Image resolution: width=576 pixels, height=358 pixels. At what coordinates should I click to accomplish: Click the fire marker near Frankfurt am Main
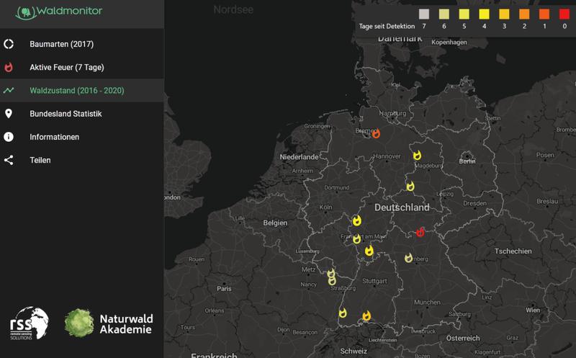tap(356, 239)
